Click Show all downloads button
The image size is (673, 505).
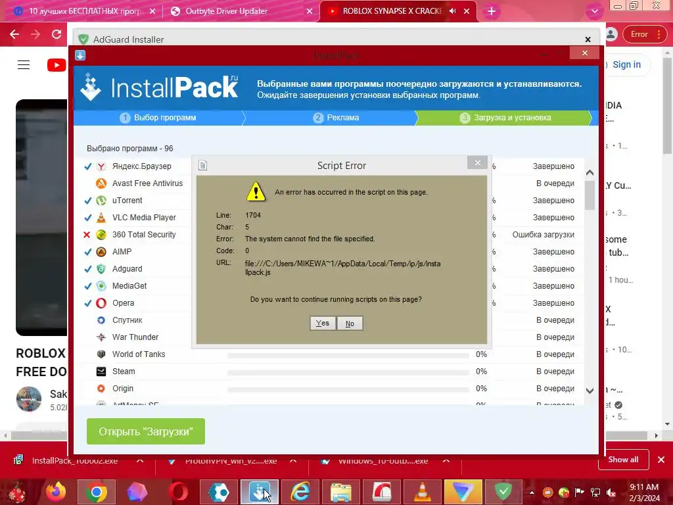(x=623, y=460)
